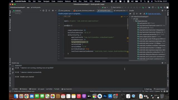Viewport: 178px width, 100px height.
Task: Click the targetSdkVersion line in editor
Action: [80, 42]
